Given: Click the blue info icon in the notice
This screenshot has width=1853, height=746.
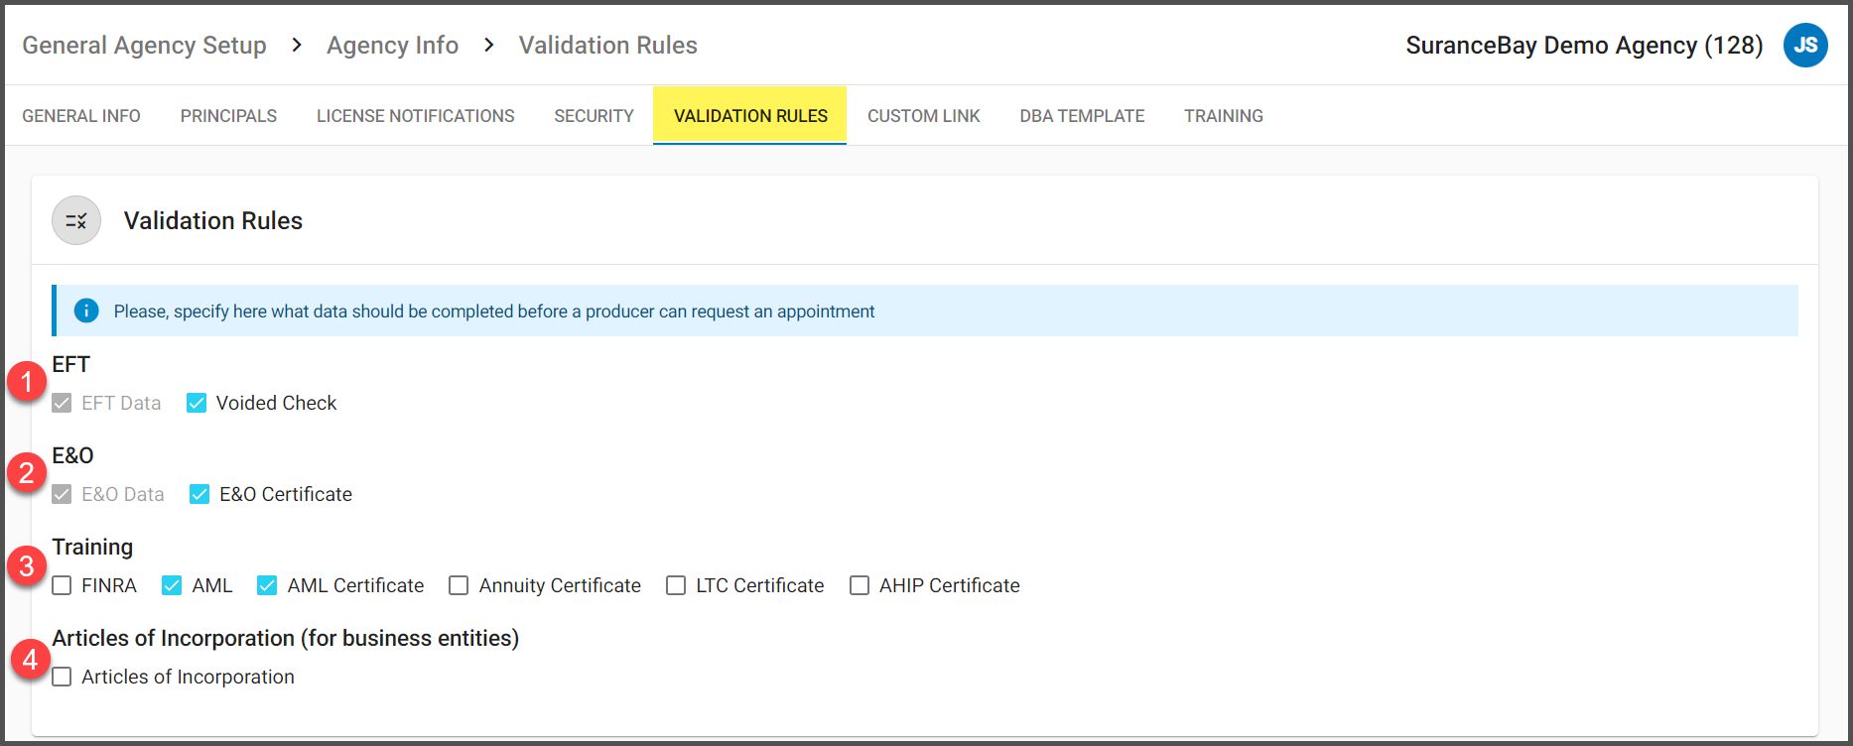Looking at the screenshot, I should click(86, 311).
